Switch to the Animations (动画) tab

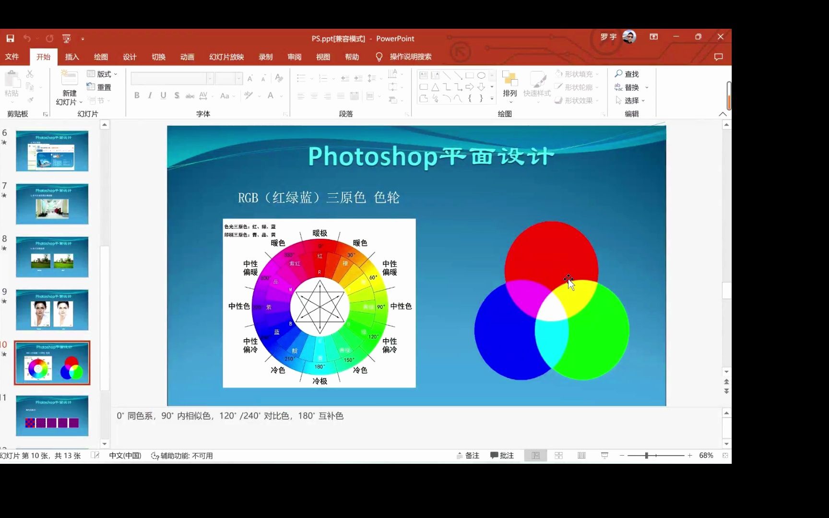[187, 57]
